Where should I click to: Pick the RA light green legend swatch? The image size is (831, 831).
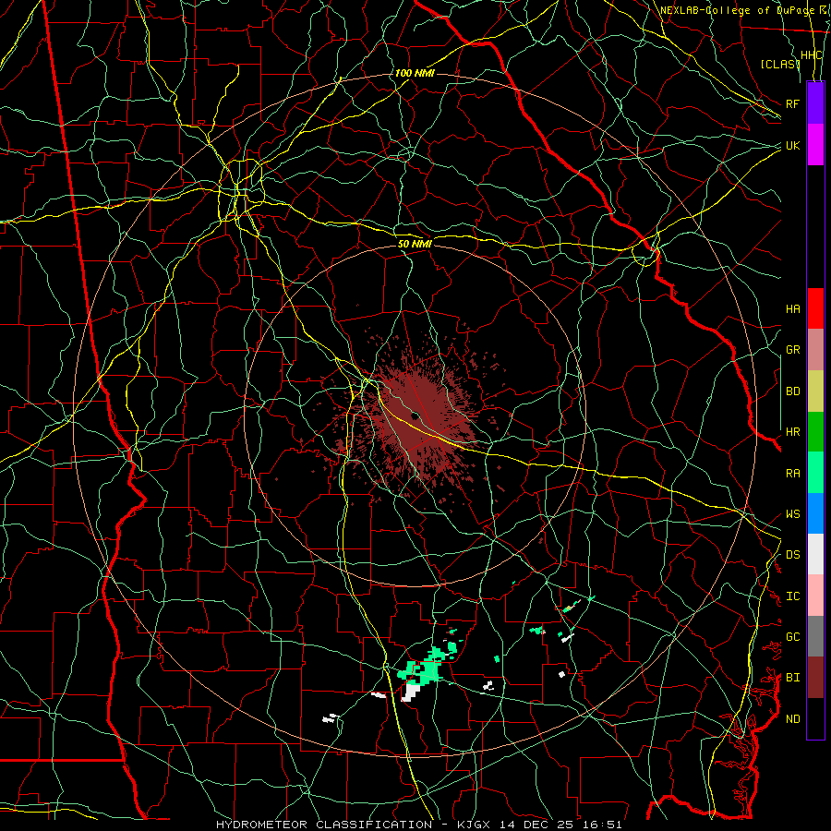815,473
